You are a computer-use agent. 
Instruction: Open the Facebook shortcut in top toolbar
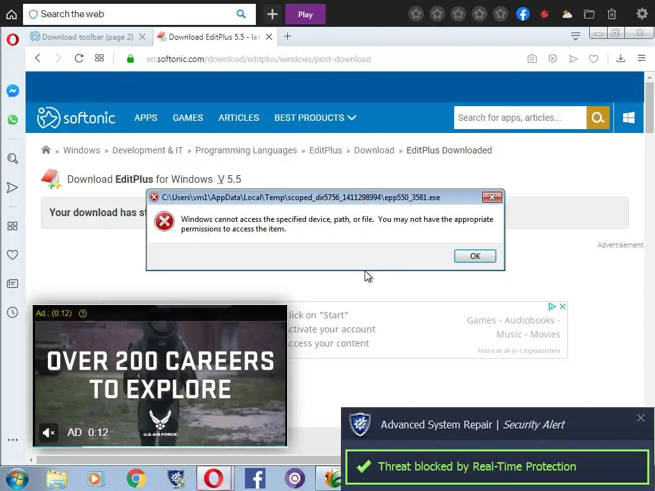pos(523,14)
